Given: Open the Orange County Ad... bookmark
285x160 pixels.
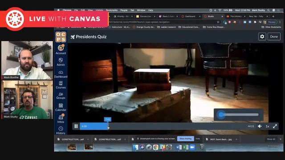Looking at the screenshot, I should click(143, 27).
